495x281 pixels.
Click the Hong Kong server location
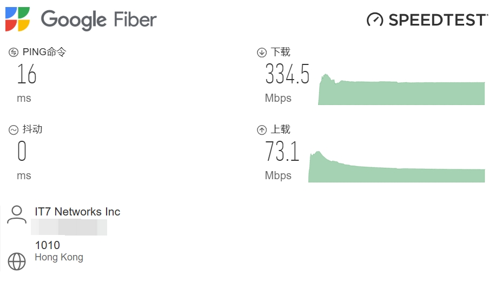point(59,257)
